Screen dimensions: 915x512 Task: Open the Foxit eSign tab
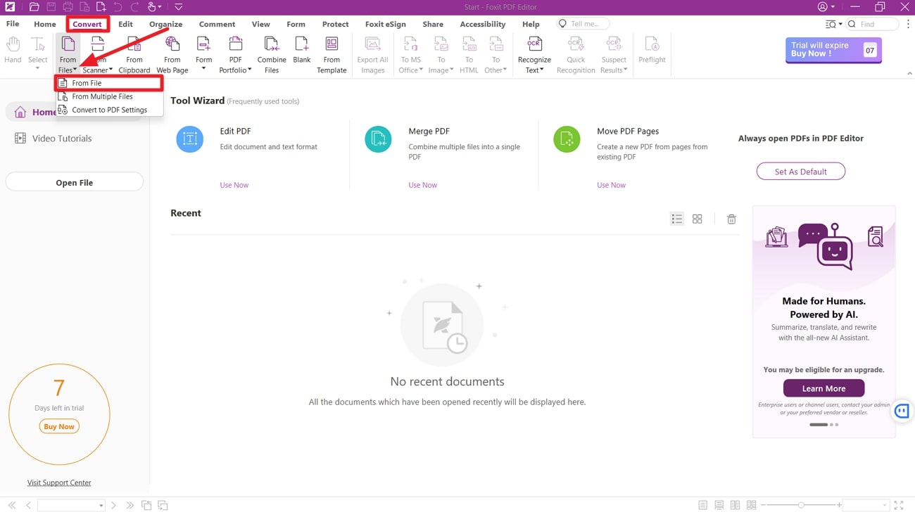385,24
